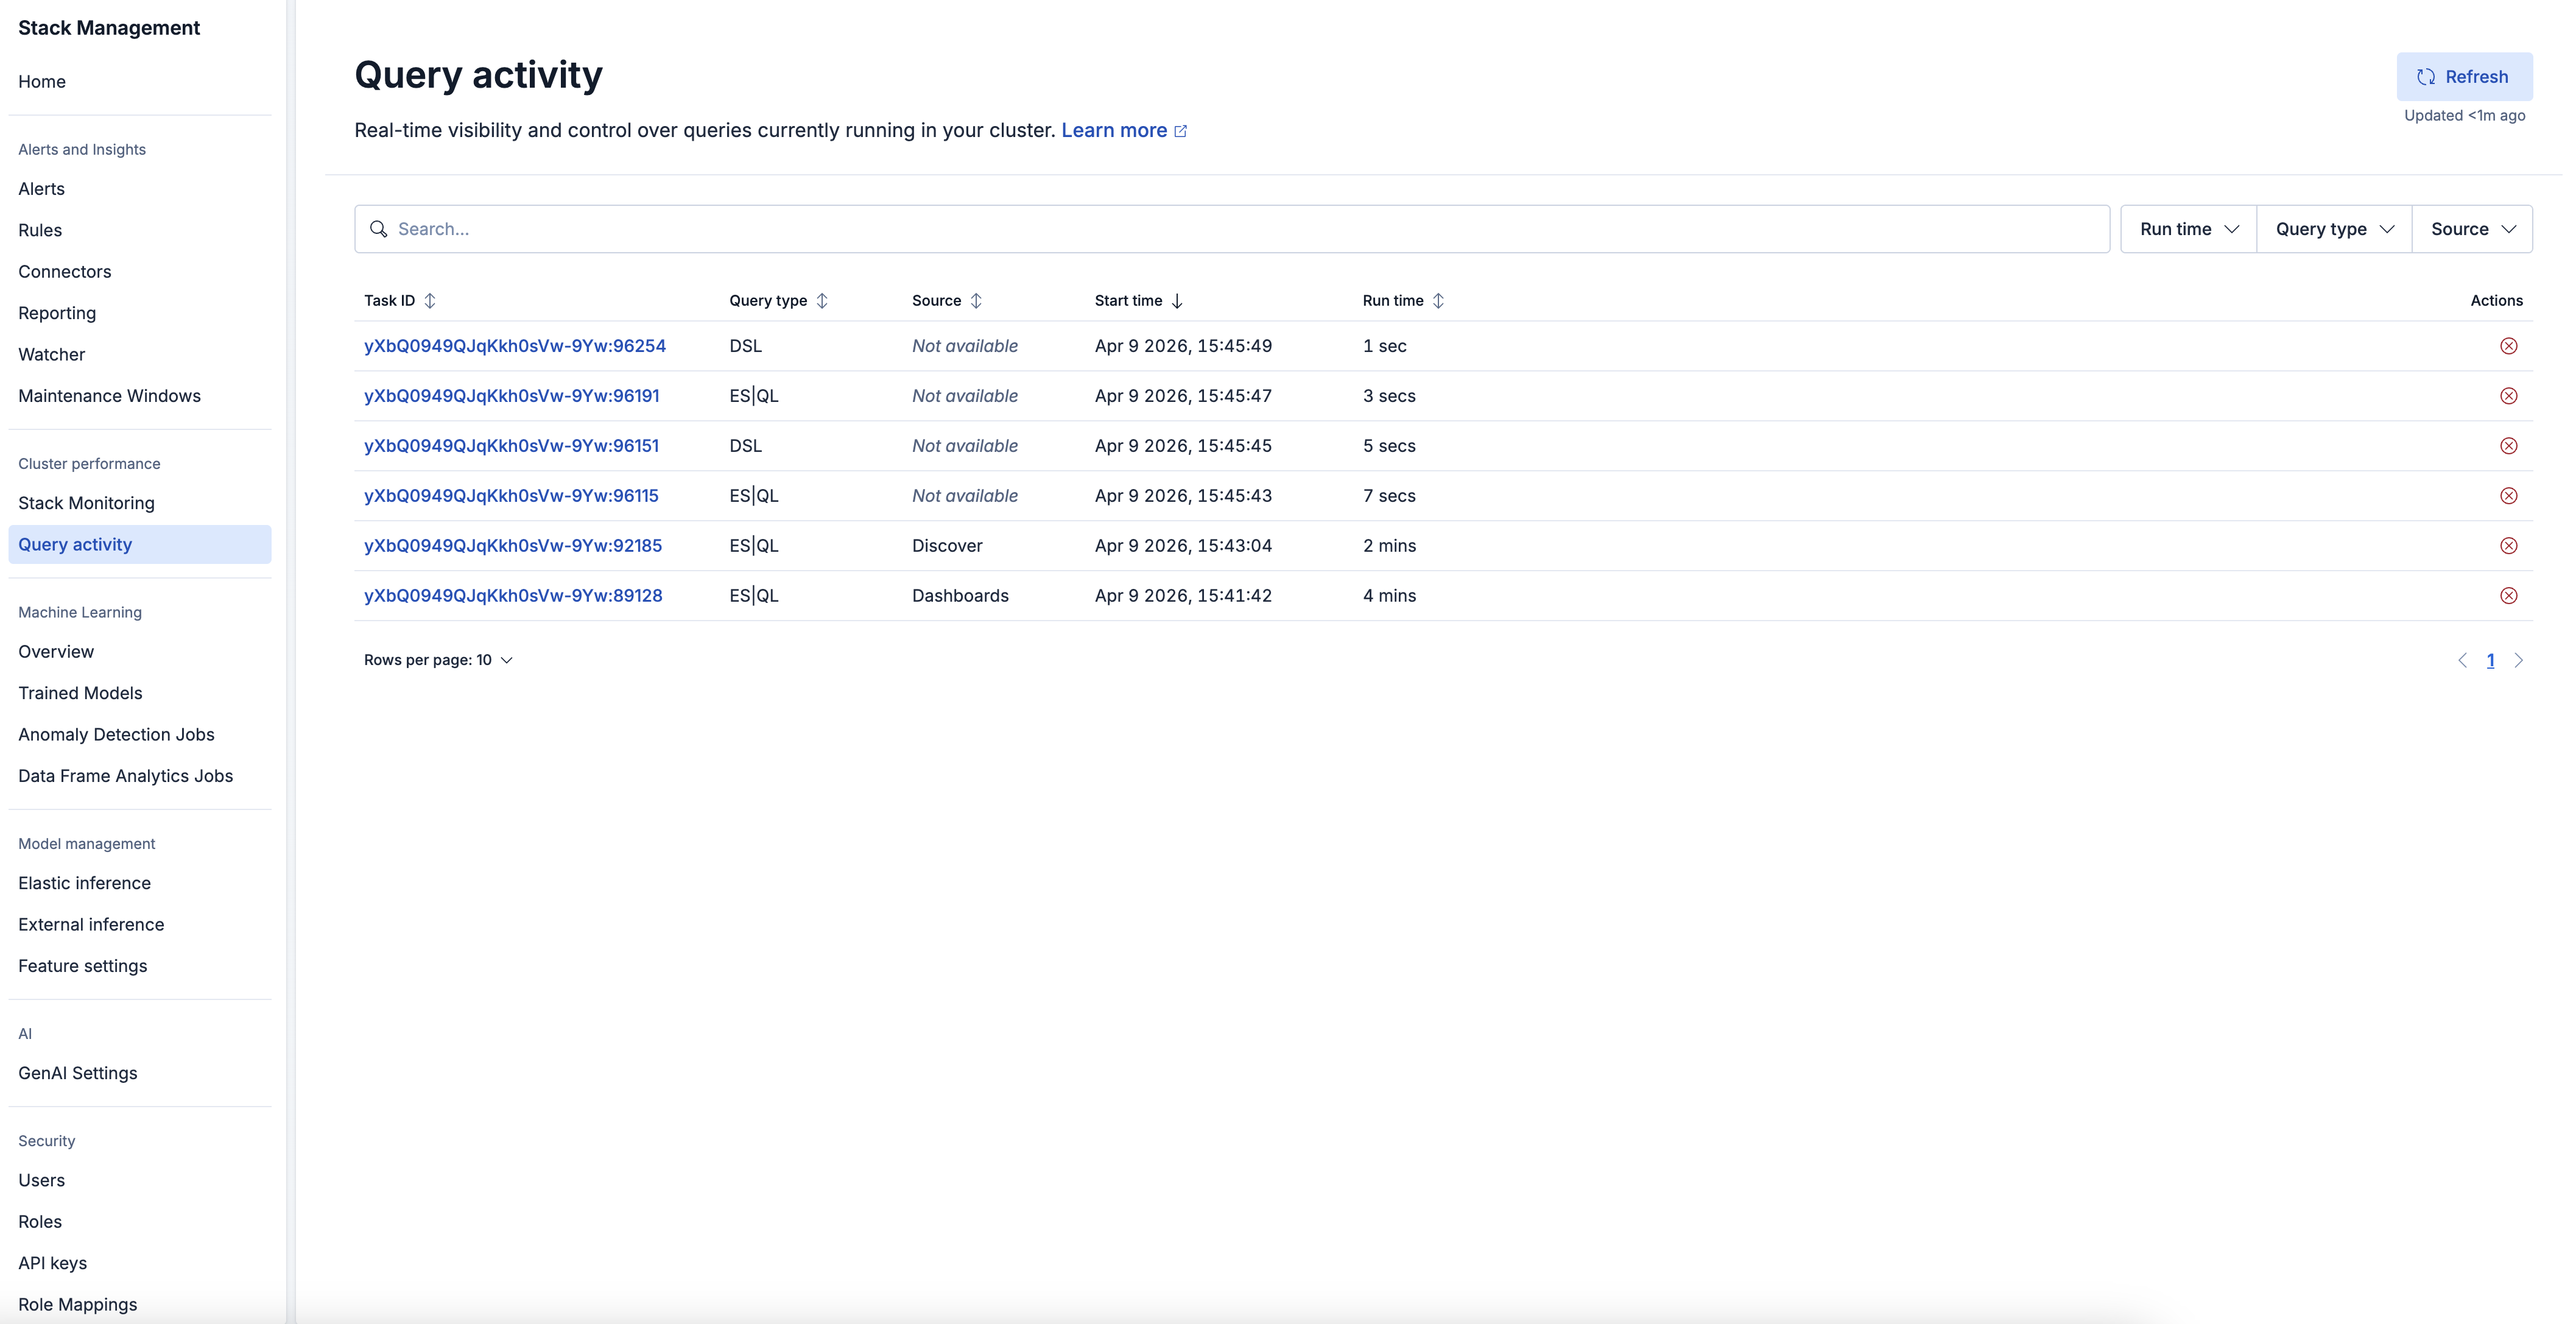Navigate to Query activity in sidebar

coord(75,544)
